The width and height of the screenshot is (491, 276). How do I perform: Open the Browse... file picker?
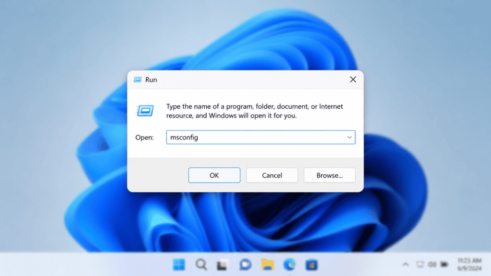(x=329, y=175)
